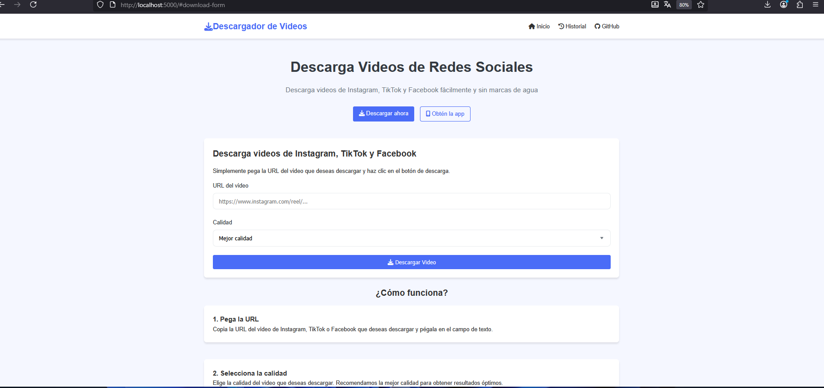Open the GitHub navbar link
The image size is (824, 388).
[x=607, y=26]
